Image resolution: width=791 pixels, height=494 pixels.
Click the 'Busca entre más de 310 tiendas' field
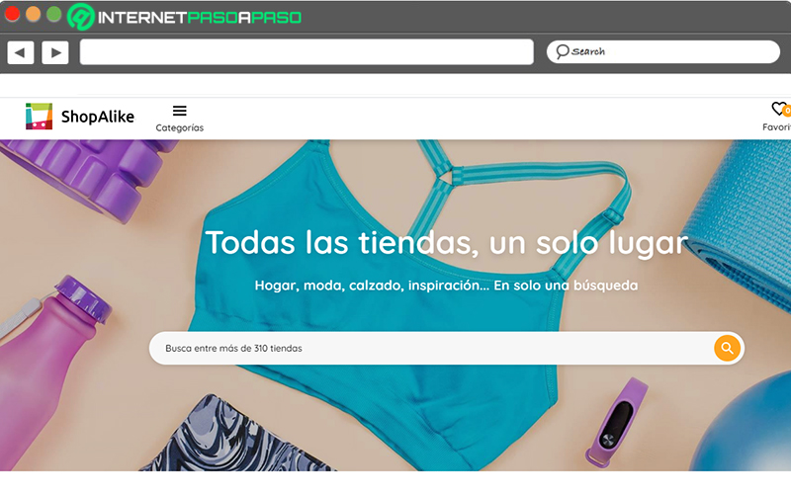point(447,348)
